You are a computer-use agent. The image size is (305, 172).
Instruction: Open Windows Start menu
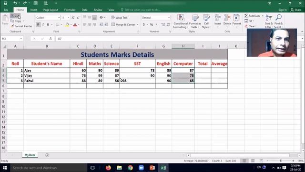pos(5,168)
